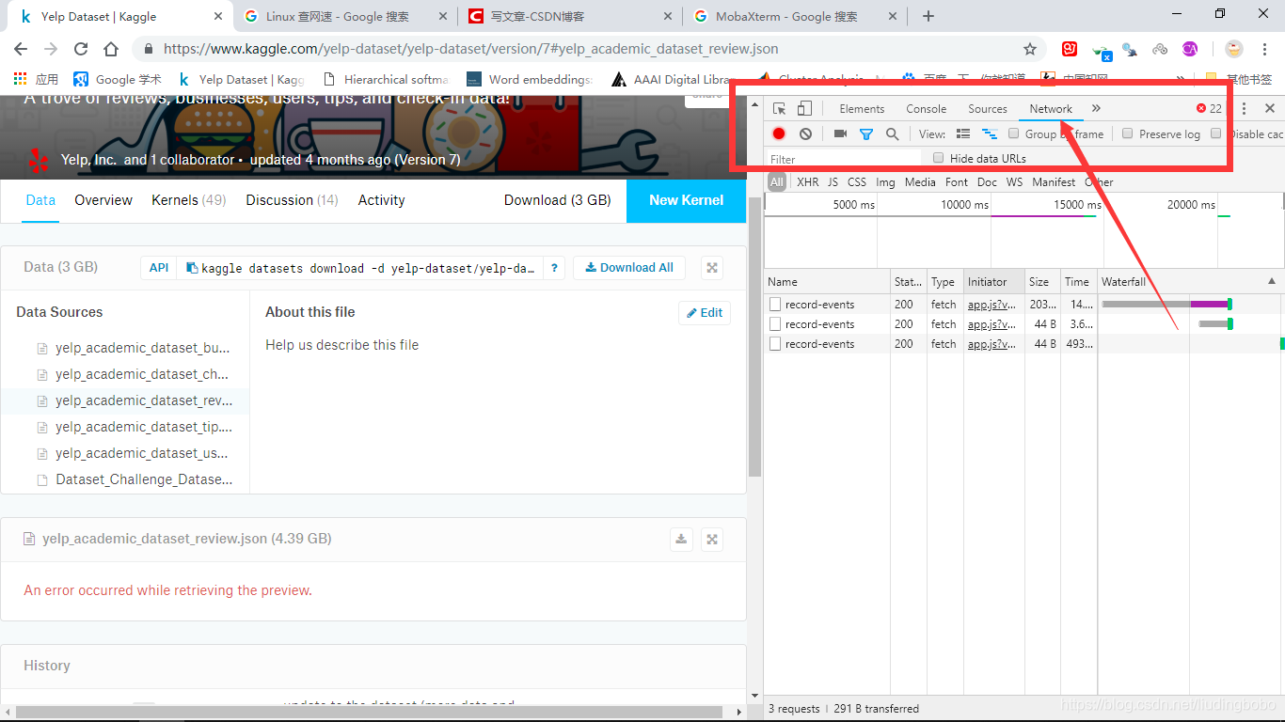Open network search magnifier icon

pyautogui.click(x=892, y=133)
